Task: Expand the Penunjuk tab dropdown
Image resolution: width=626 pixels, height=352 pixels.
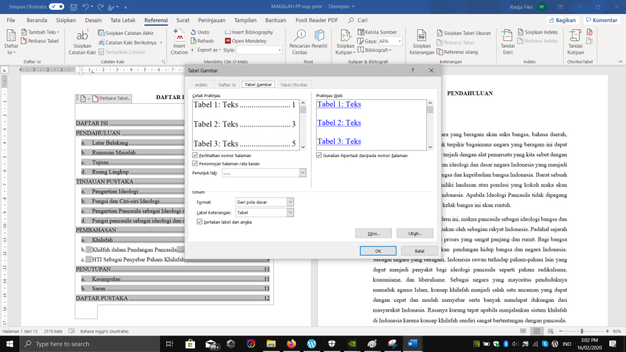Action: (x=302, y=173)
